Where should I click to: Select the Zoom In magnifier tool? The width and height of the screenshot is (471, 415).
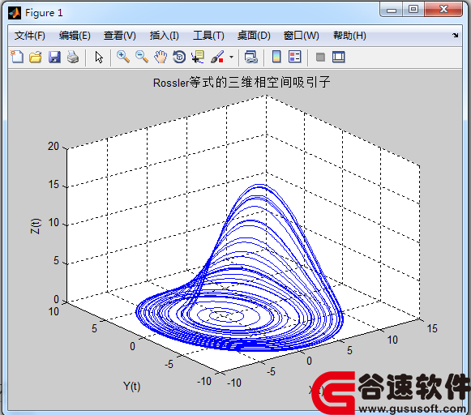click(x=123, y=57)
